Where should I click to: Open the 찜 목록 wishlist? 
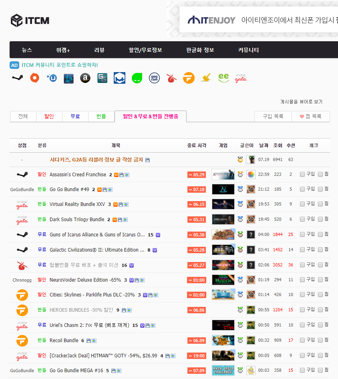(x=311, y=117)
